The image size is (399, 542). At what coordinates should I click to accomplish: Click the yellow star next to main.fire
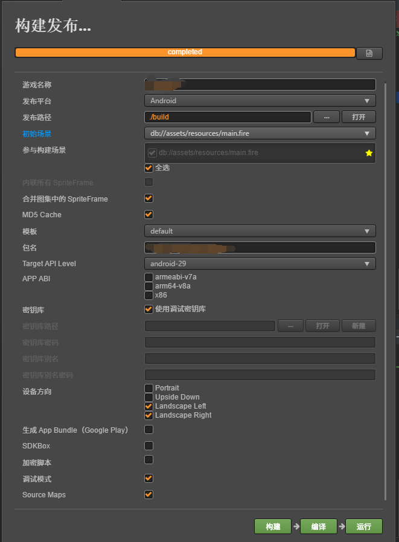point(369,153)
